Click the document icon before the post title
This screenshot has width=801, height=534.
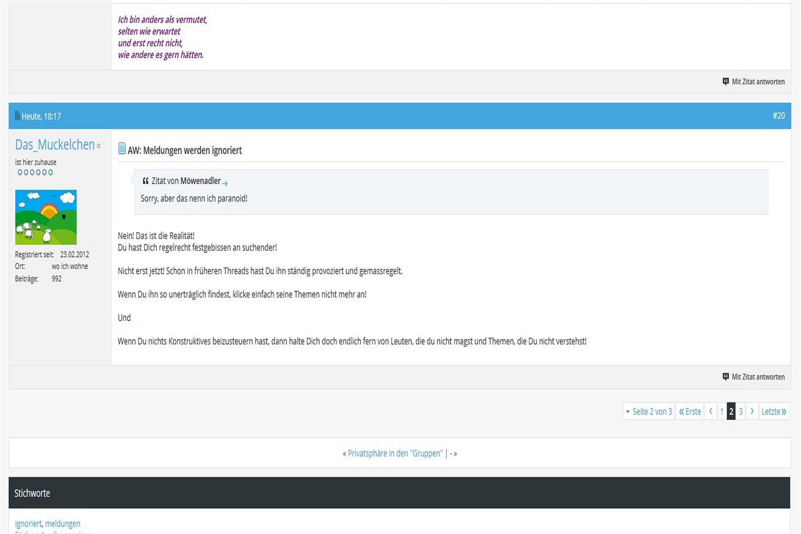click(122, 149)
